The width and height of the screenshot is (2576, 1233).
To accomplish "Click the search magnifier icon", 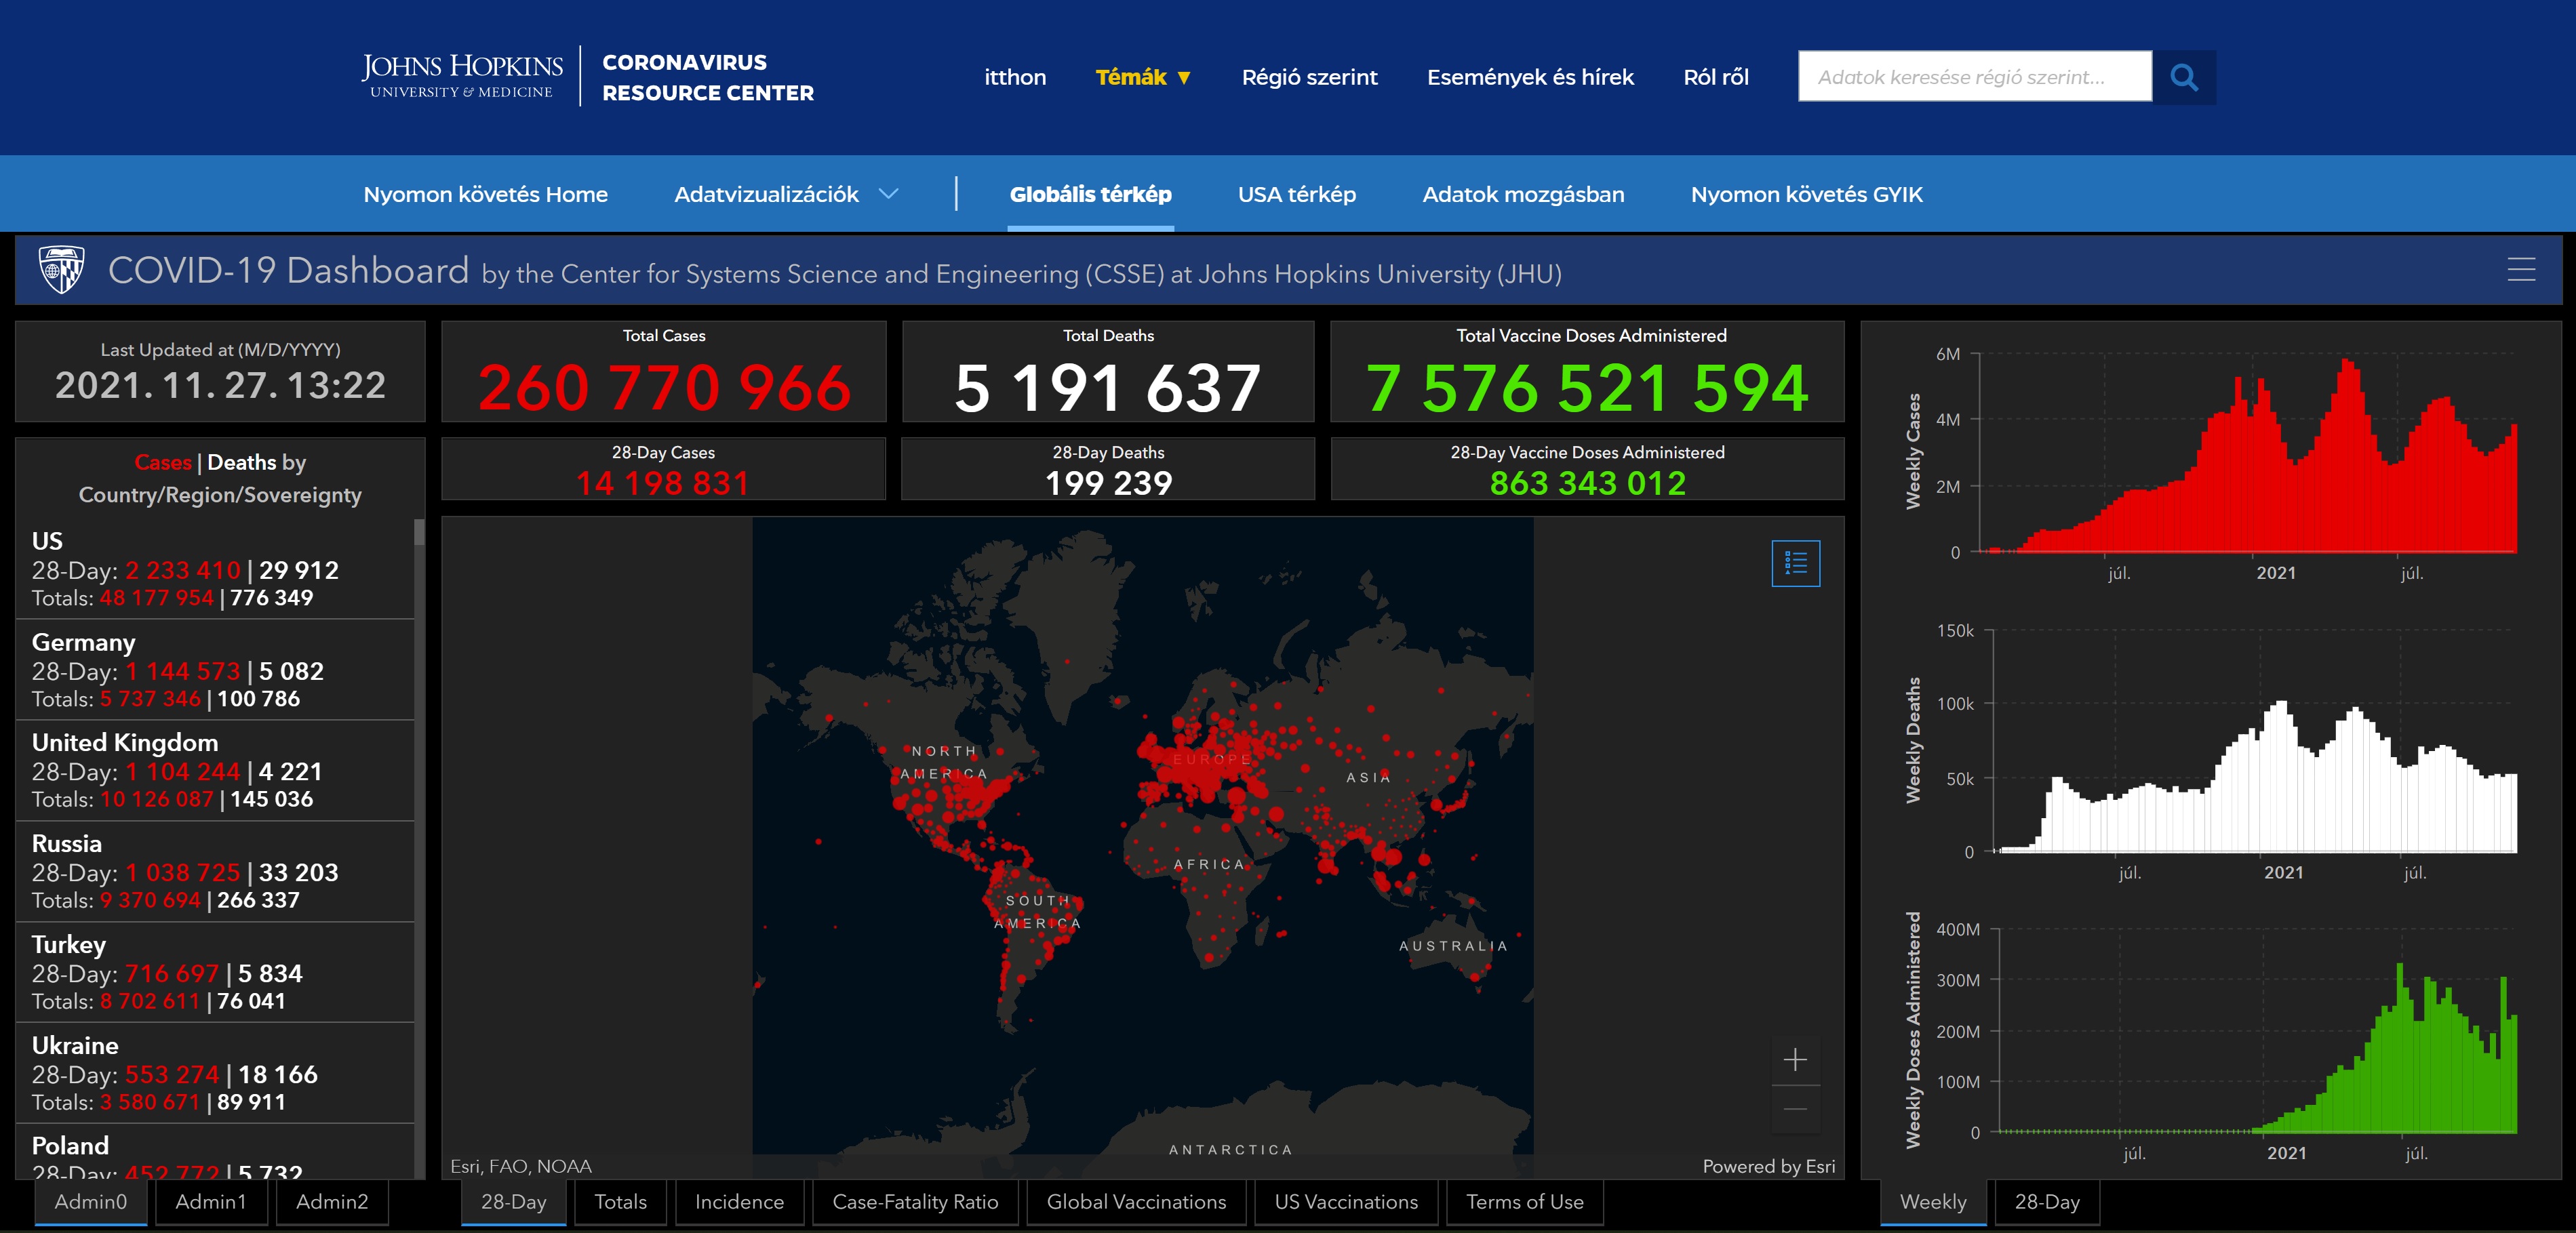I will (x=2184, y=77).
